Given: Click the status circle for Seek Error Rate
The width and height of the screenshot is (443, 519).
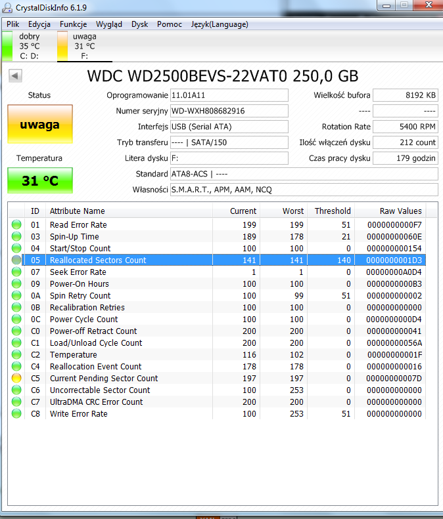Looking at the screenshot, I should [x=16, y=272].
